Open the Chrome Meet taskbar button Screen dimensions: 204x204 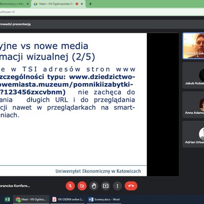click(31, 199)
